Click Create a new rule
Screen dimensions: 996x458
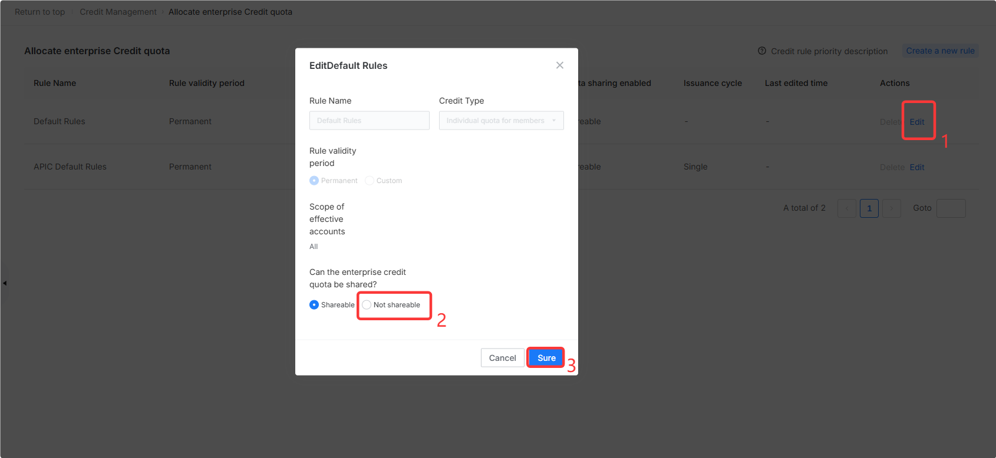click(x=941, y=51)
